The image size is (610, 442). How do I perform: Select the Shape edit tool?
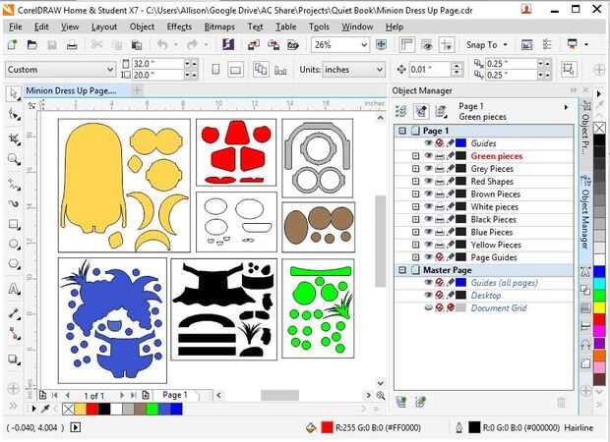tap(14, 115)
